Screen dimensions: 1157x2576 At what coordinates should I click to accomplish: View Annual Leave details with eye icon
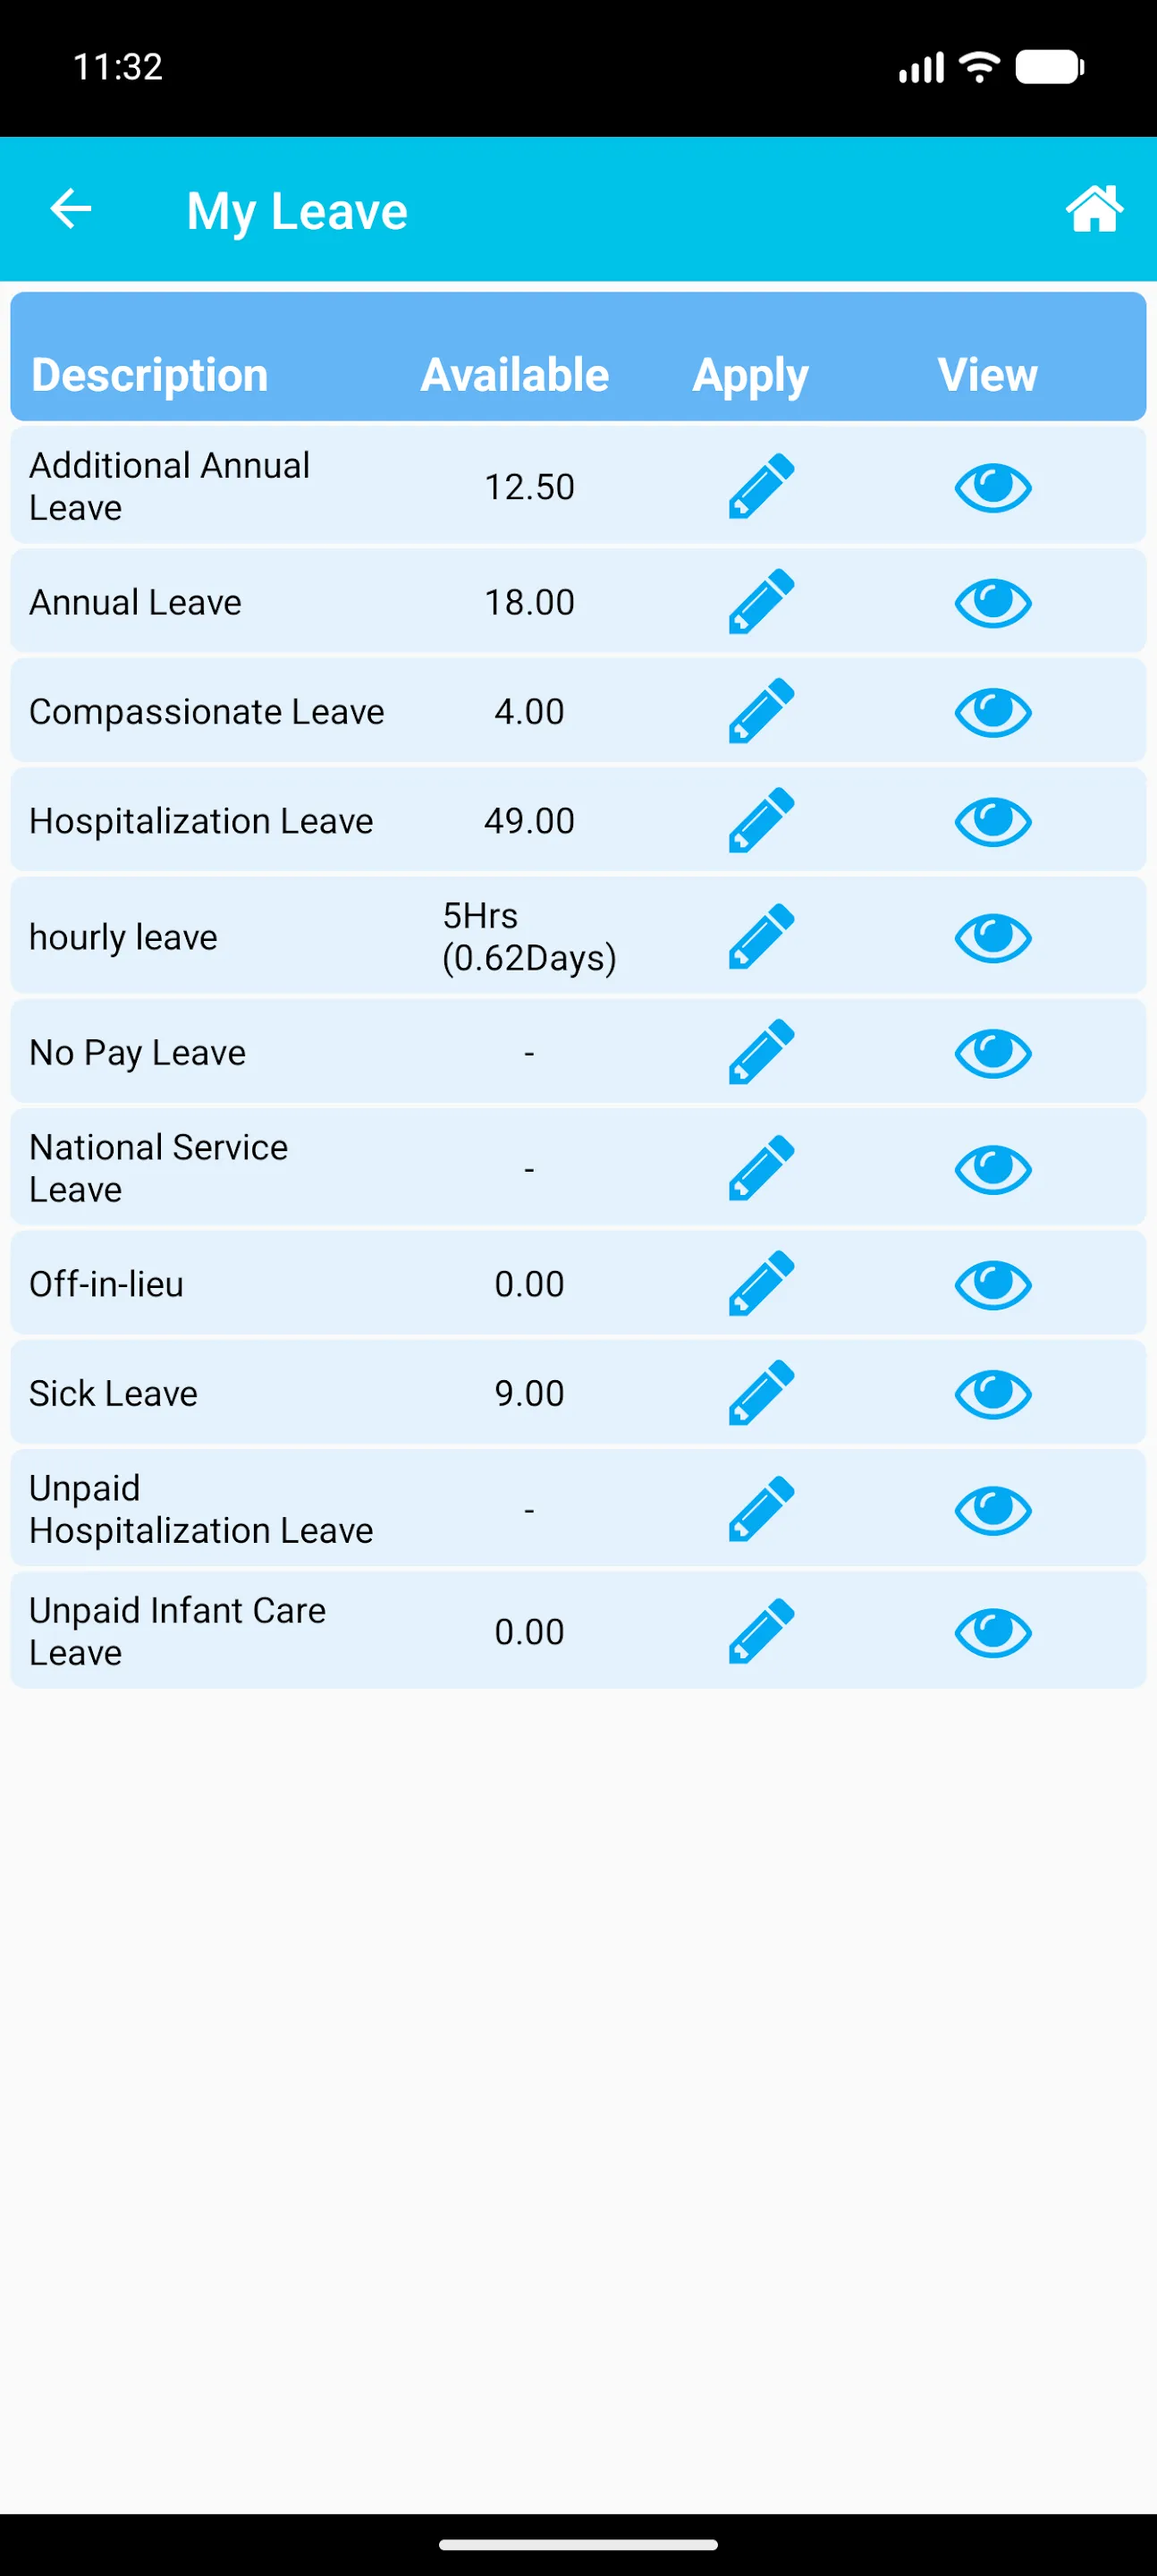coord(992,602)
